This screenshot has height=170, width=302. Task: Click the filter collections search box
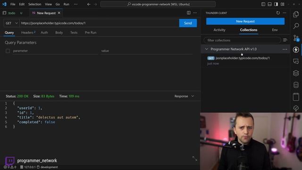click(242, 40)
